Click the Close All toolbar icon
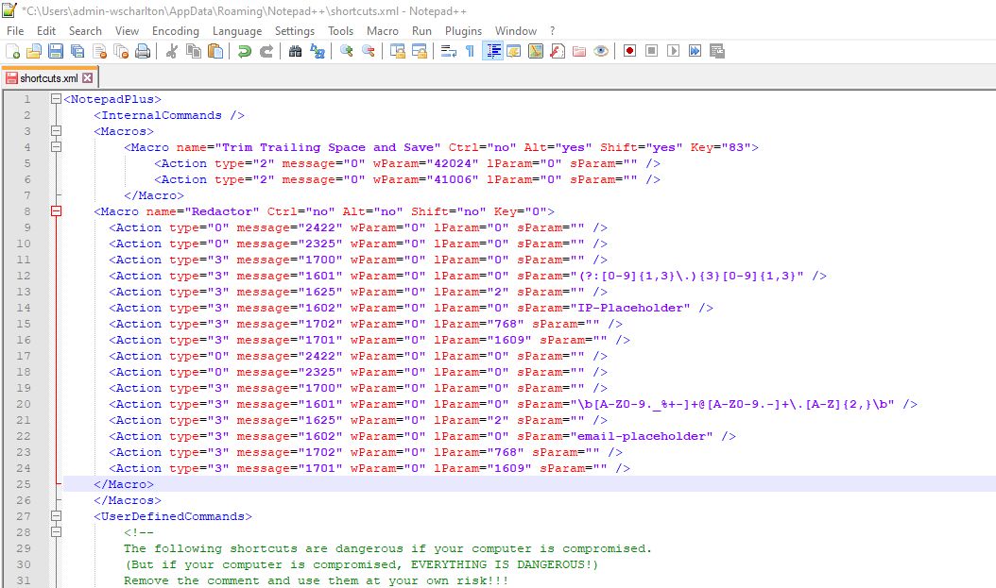The height and width of the screenshot is (588, 996). 121,51
